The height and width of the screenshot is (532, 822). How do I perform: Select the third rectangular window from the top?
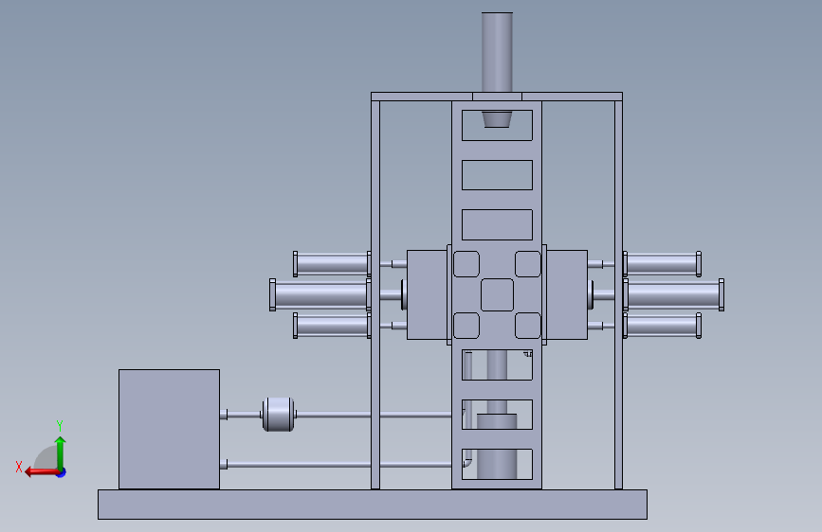(x=497, y=224)
